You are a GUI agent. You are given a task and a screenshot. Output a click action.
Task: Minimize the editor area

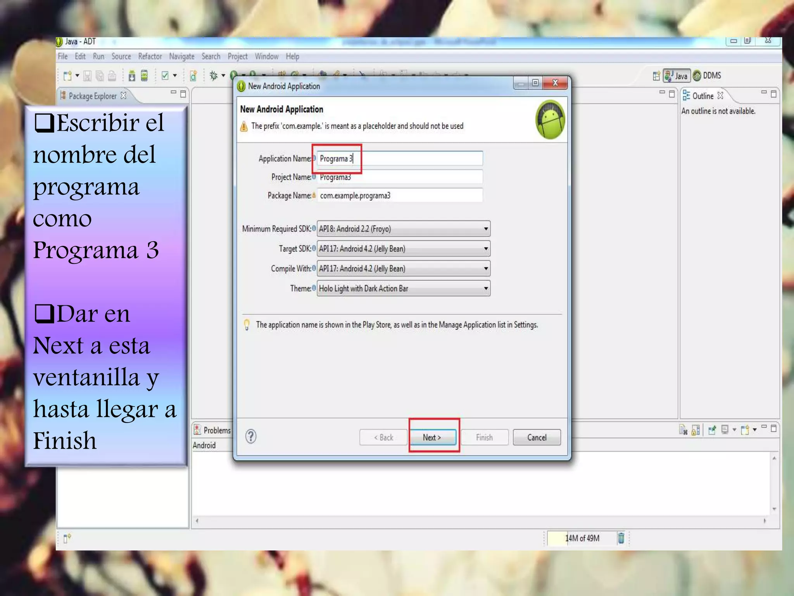coord(662,92)
